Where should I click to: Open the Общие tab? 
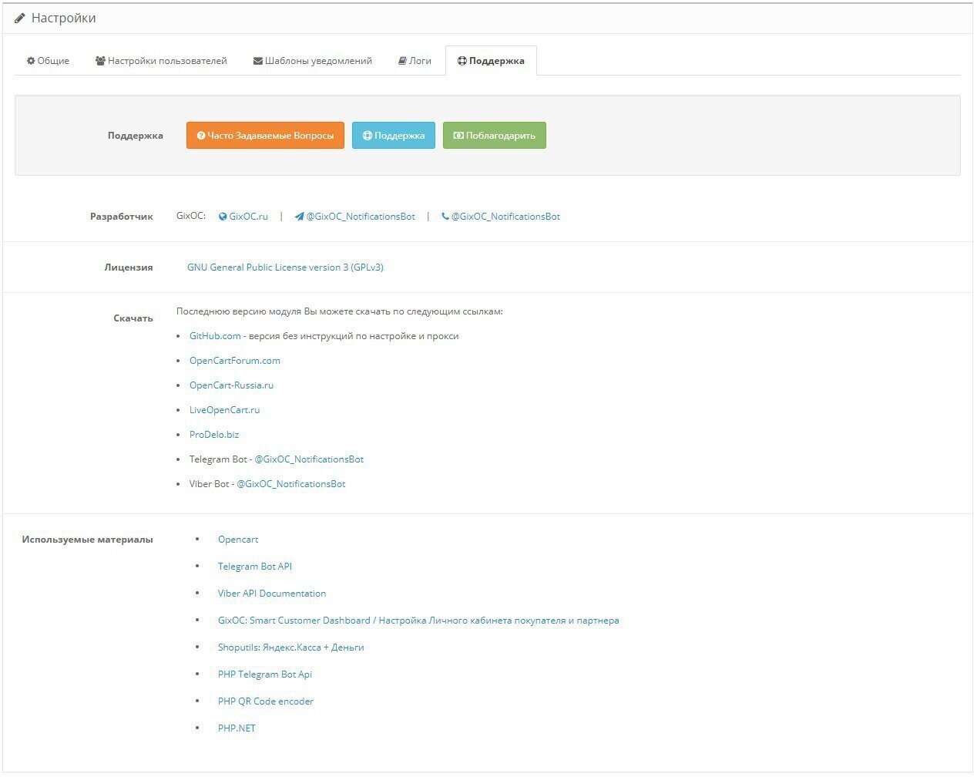[x=48, y=61]
